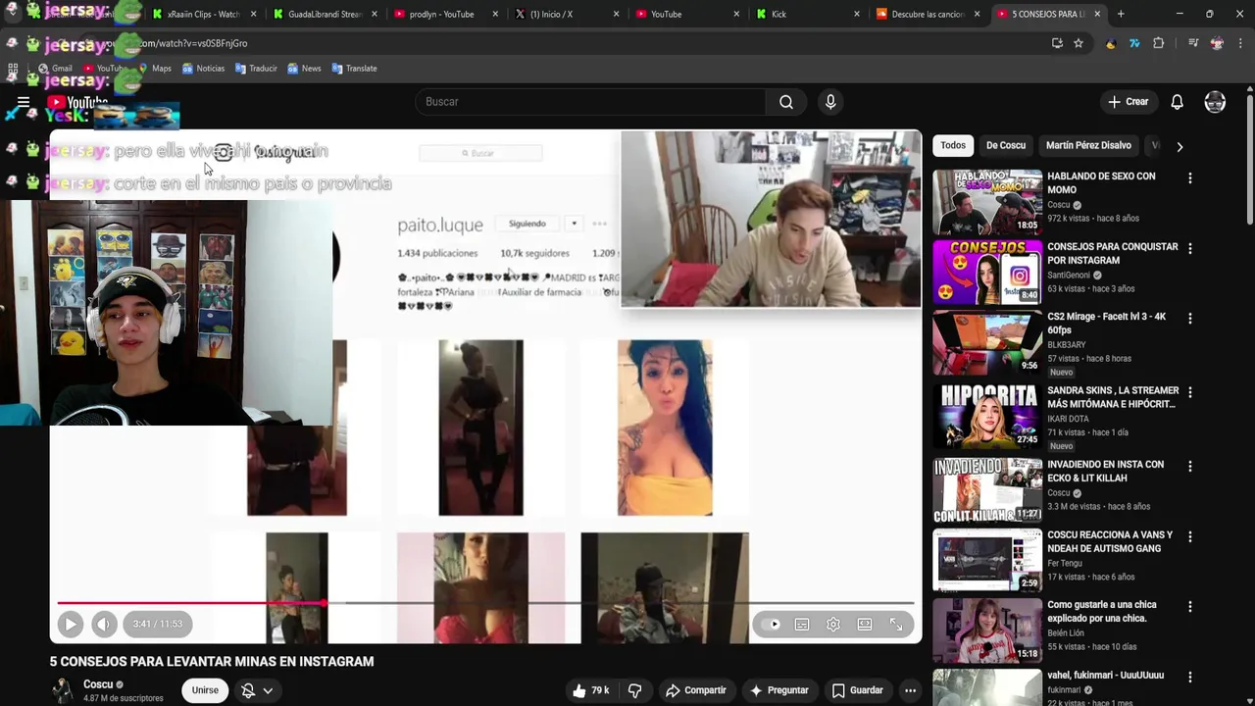Screen dimensions: 1255x706
Task: Open notification bell dropdown for Coscu
Action: [257, 690]
